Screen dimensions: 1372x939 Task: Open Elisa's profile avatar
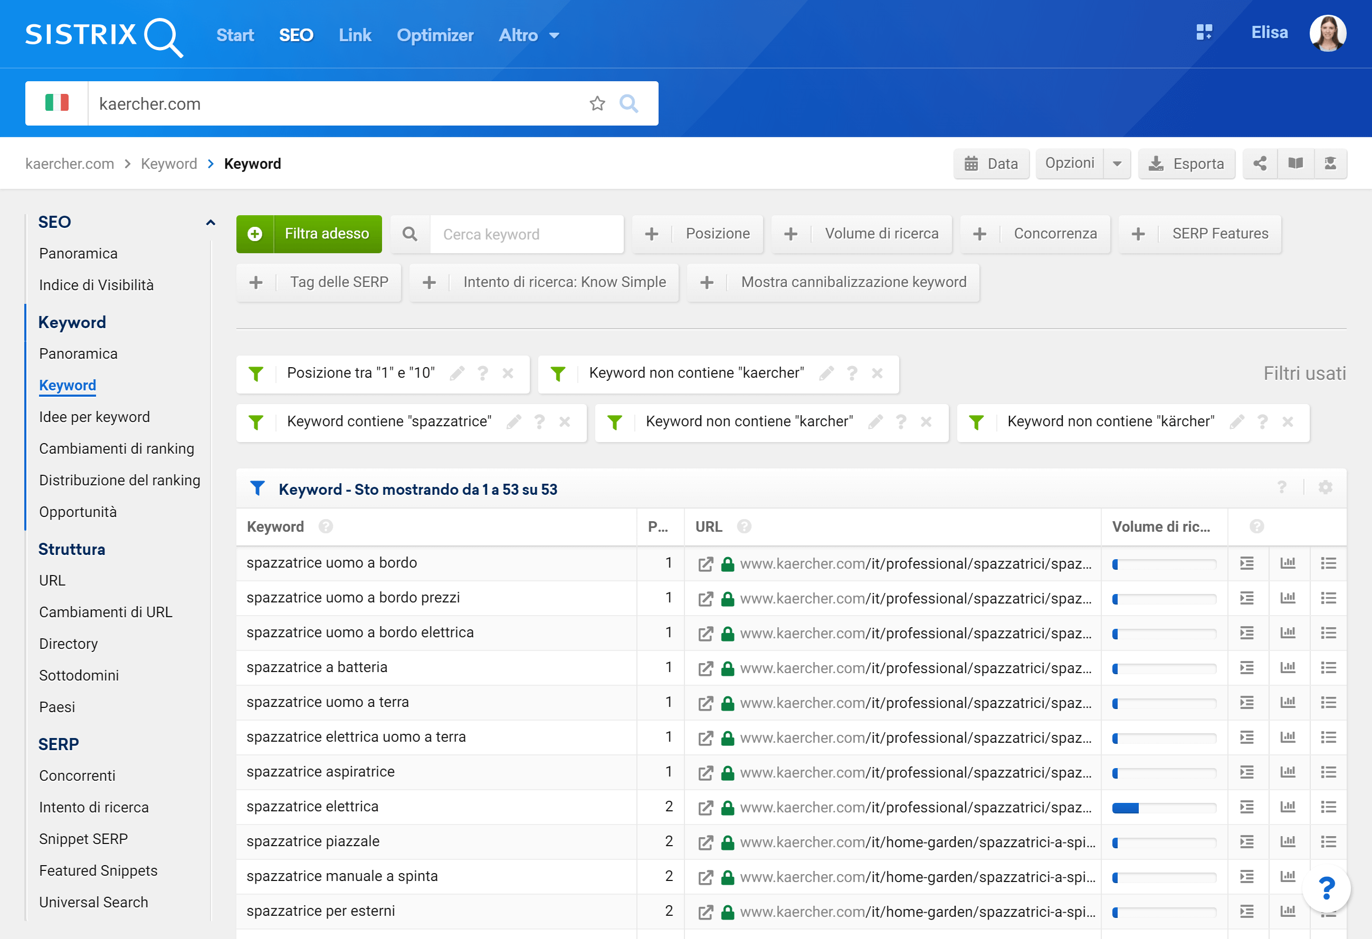tap(1328, 34)
